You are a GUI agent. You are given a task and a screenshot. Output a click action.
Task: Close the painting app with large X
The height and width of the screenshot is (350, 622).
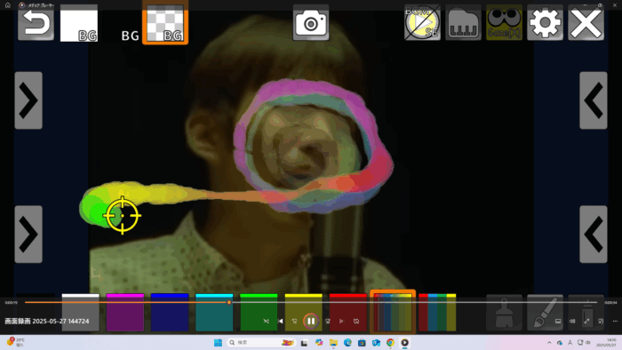pos(586,23)
